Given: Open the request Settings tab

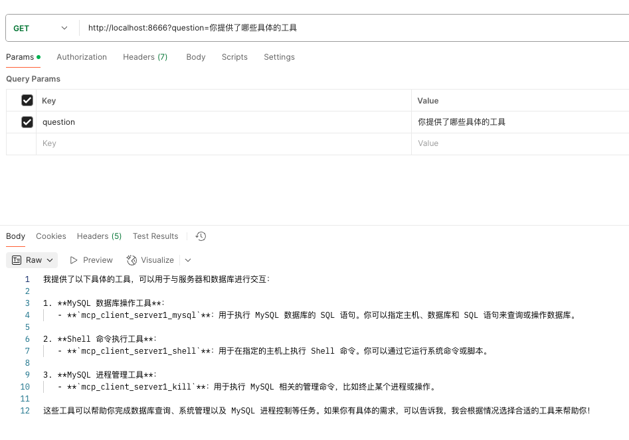Looking at the screenshot, I should (x=279, y=57).
